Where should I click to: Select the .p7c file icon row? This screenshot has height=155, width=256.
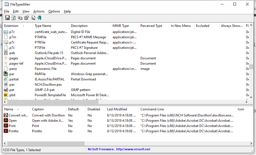6,32
